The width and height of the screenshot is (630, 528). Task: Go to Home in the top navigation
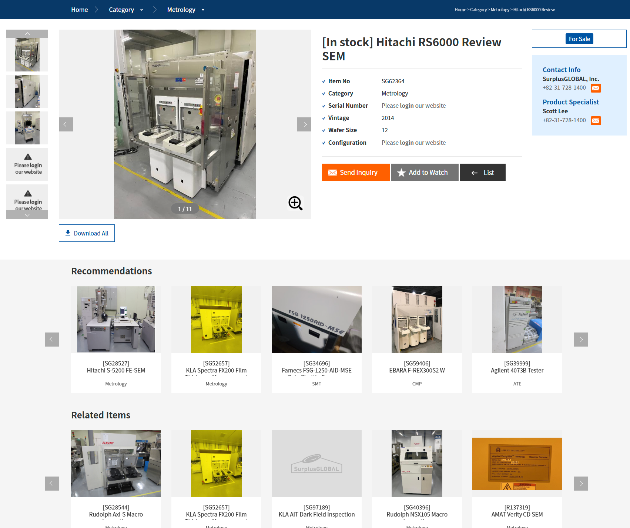[79, 10]
